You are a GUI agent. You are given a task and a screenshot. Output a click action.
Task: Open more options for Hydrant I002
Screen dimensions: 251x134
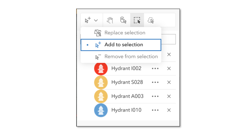coord(155,69)
